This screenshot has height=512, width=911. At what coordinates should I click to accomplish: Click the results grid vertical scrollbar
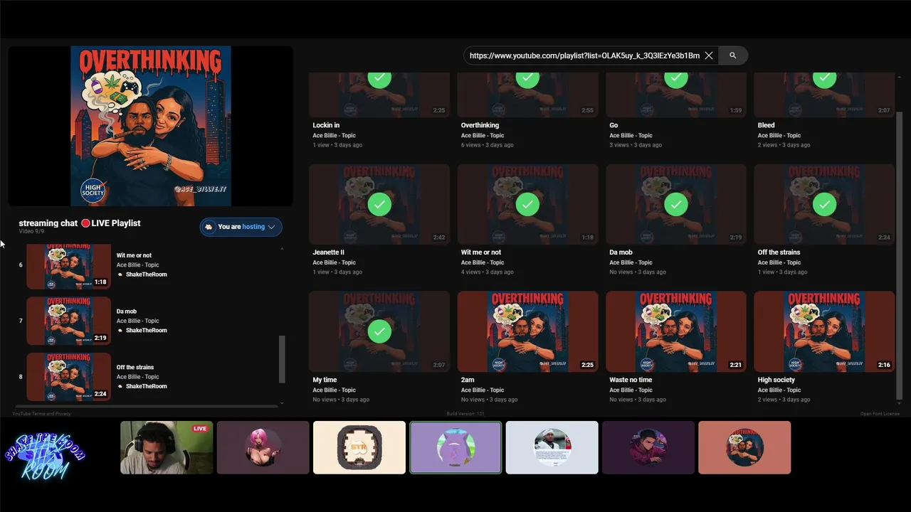[900, 255]
